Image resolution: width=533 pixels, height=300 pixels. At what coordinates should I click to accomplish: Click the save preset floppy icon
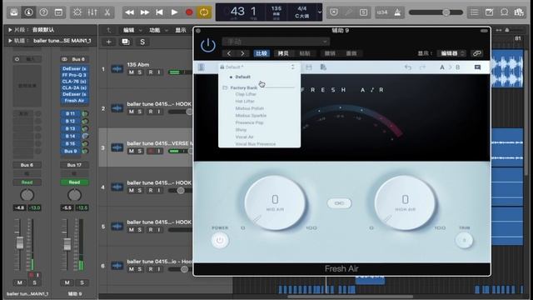tap(309, 67)
